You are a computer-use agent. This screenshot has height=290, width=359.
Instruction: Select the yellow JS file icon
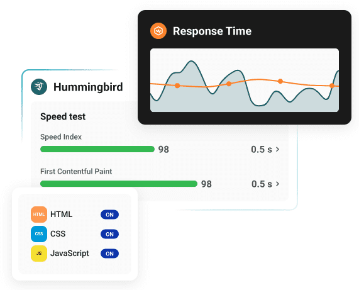coord(39,254)
